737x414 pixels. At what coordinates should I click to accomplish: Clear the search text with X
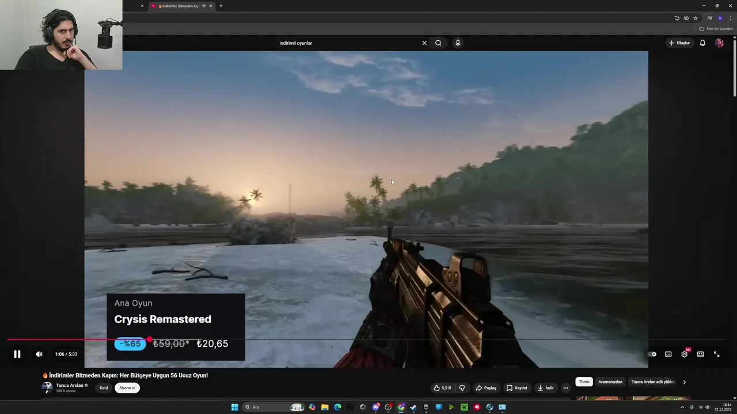[424, 43]
